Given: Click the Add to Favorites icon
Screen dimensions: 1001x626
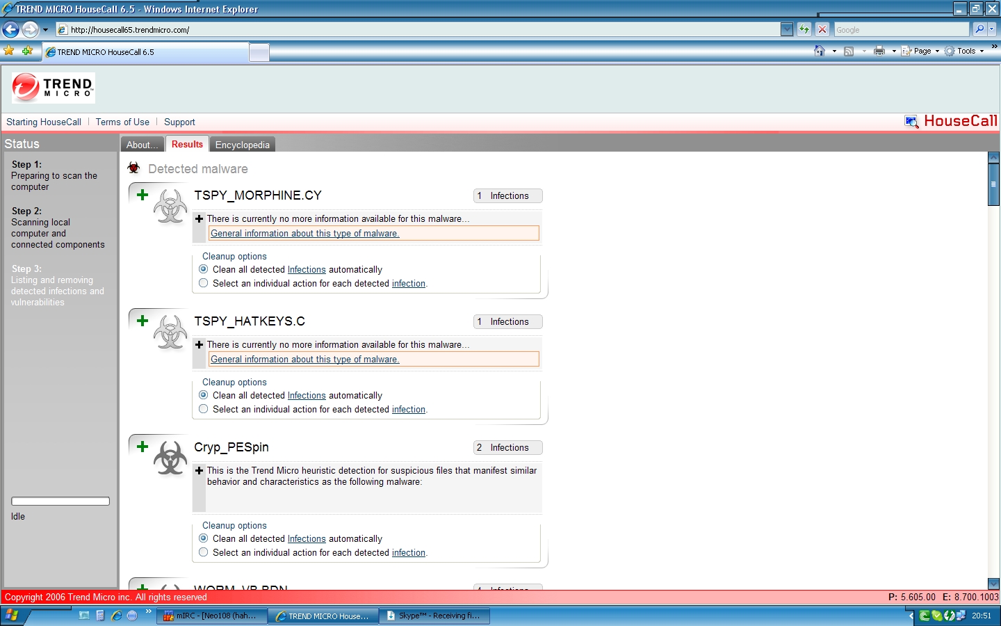Looking at the screenshot, I should [x=27, y=51].
